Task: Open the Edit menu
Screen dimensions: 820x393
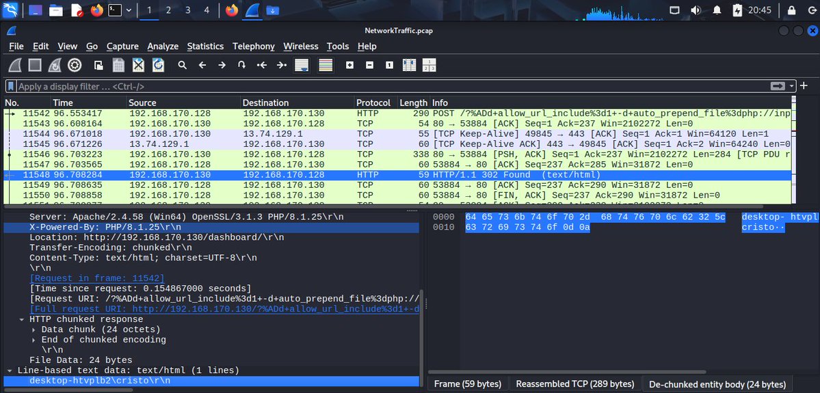Action: coord(41,46)
